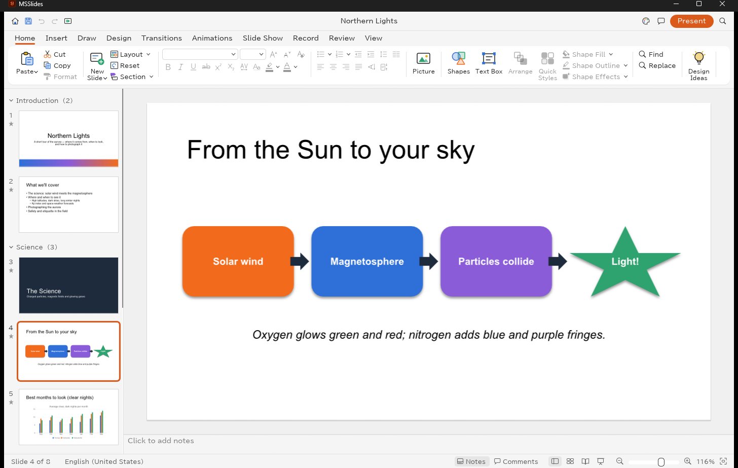Collapse the Science section
This screenshot has height=468, width=738.
tap(11, 247)
